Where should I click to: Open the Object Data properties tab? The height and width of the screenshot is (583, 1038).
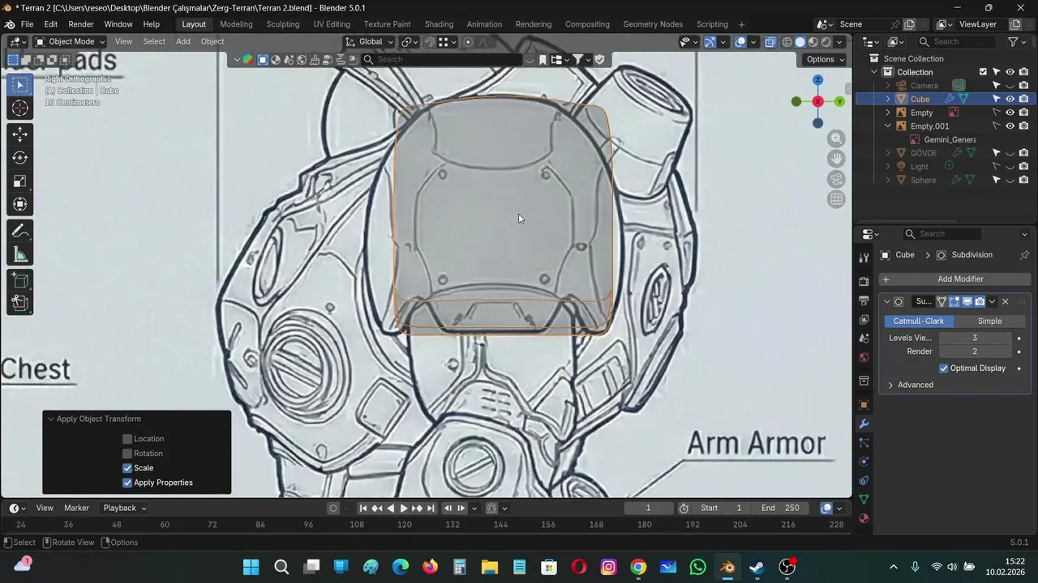tap(864, 500)
